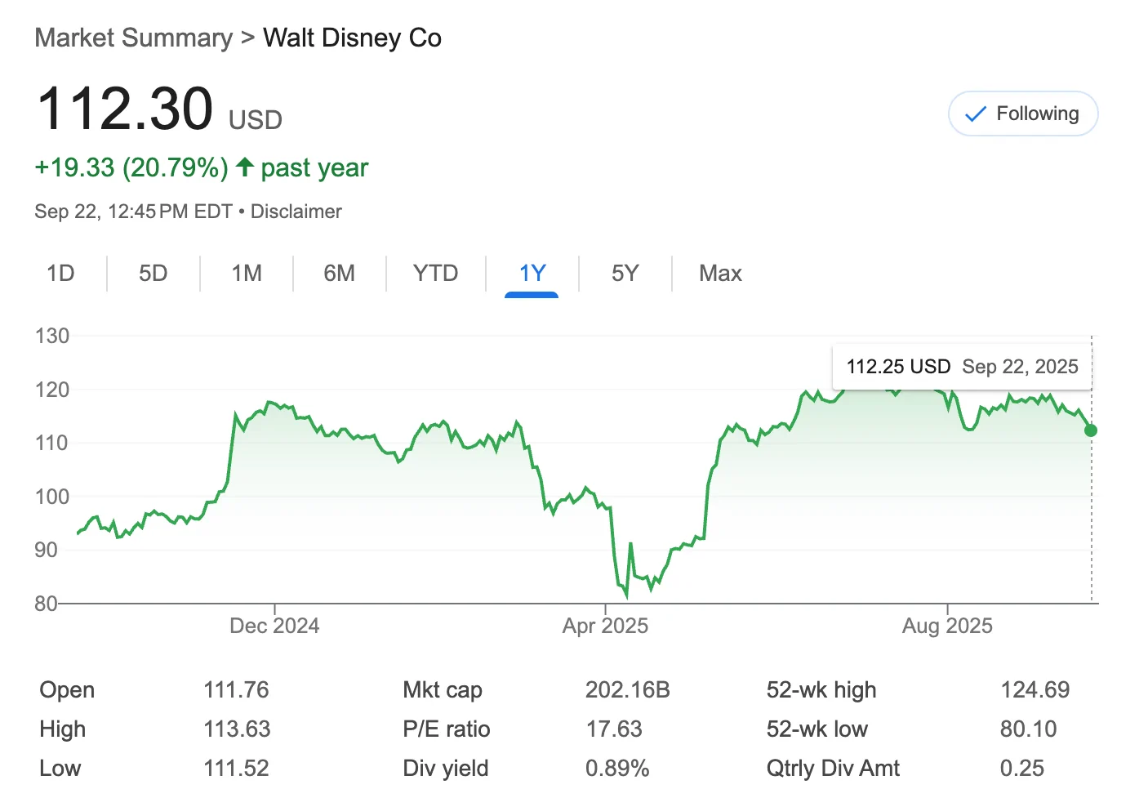Click the checkmark icon in Following button
This screenshot has height=807, width=1148.
point(975,114)
